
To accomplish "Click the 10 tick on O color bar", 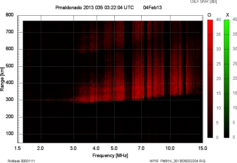I will [218, 108].
